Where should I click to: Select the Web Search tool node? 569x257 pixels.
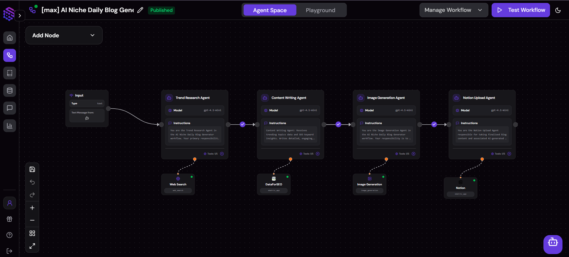178,184
